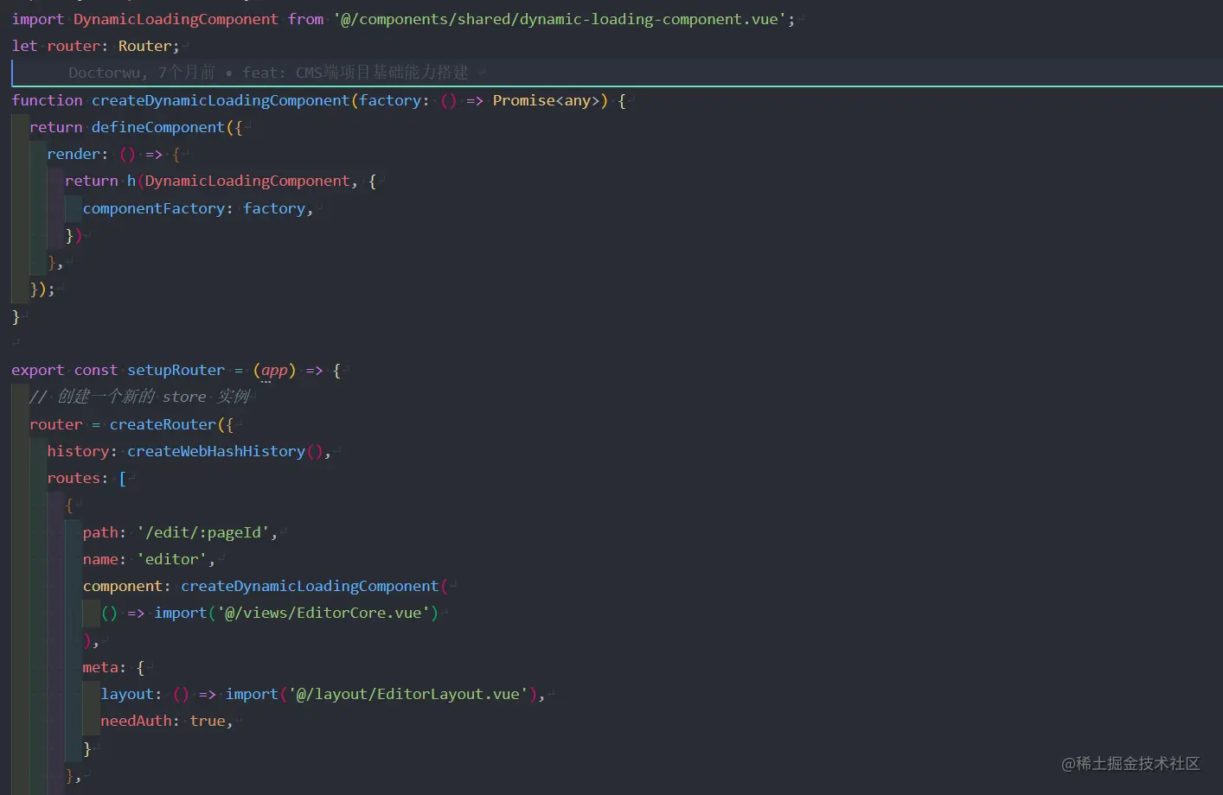This screenshot has width=1223, height=795.
Task: Click the 'component' property key
Action: click(x=123, y=586)
